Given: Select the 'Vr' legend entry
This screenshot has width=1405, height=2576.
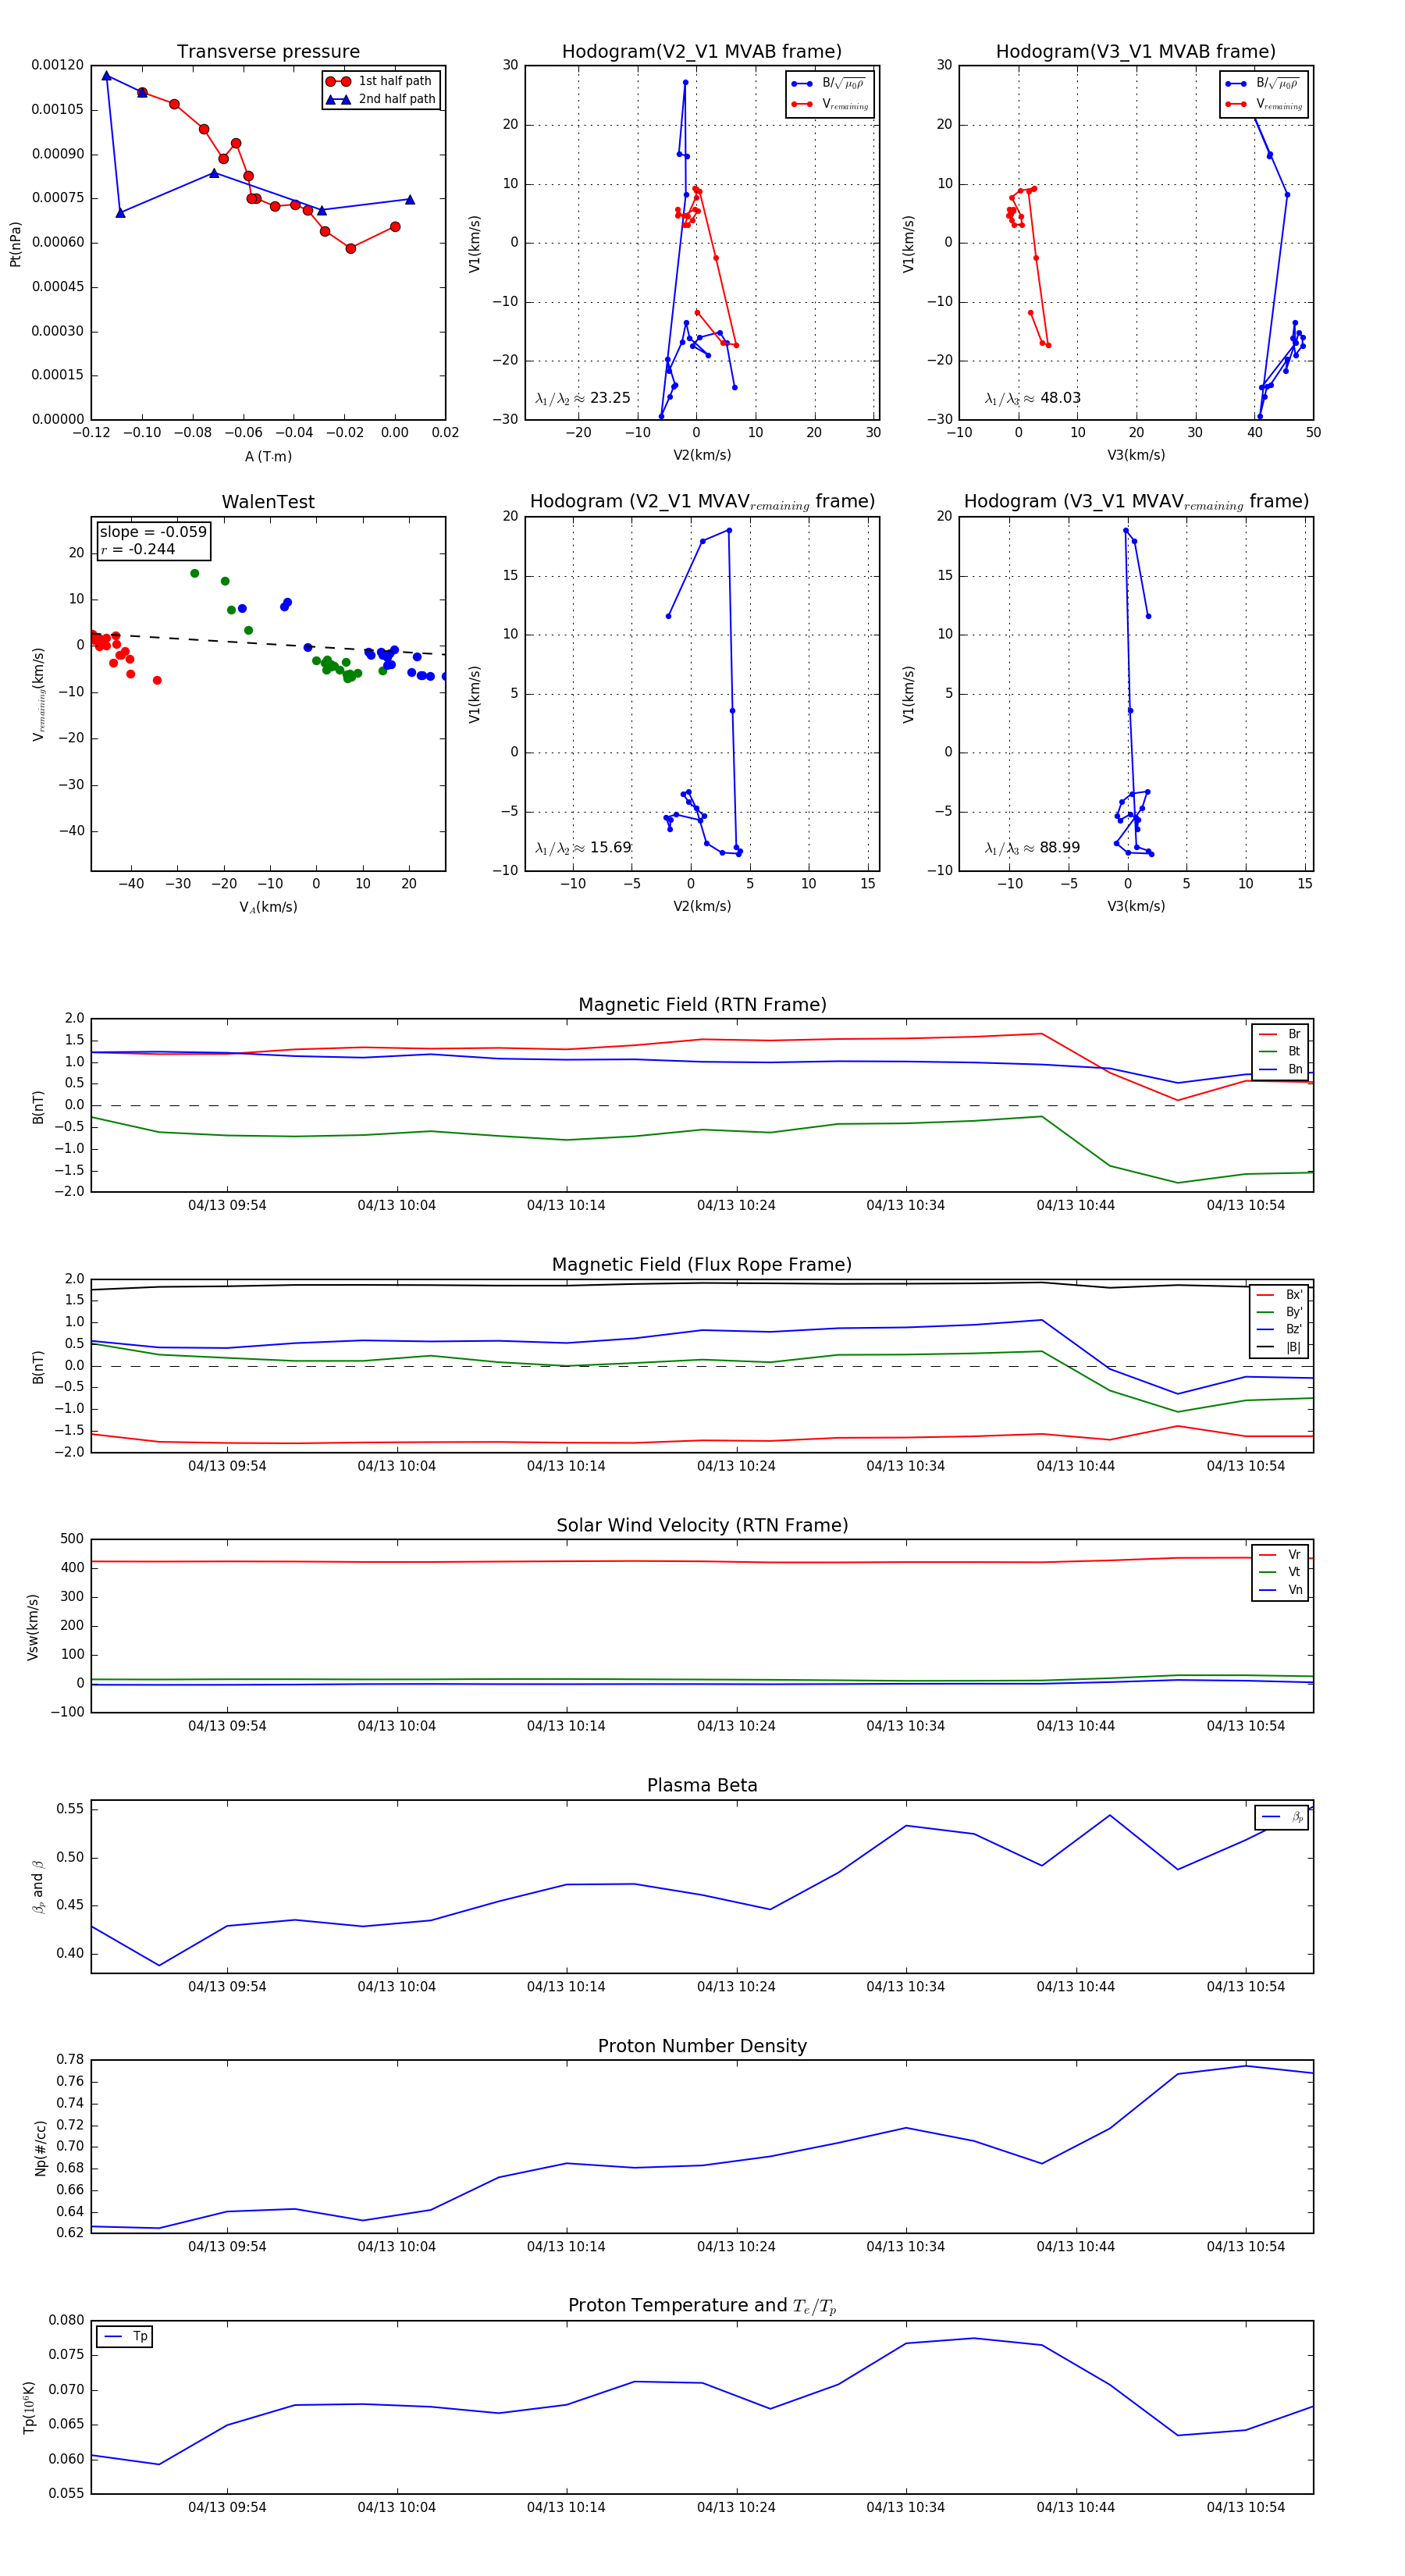Looking at the screenshot, I should (x=1281, y=1555).
